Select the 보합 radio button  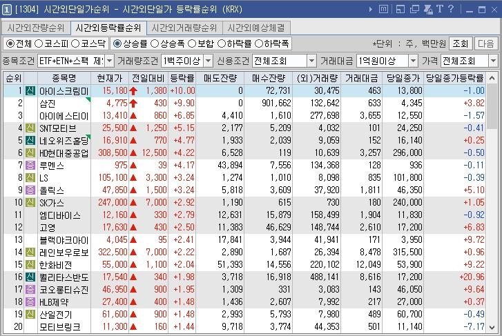(x=192, y=43)
